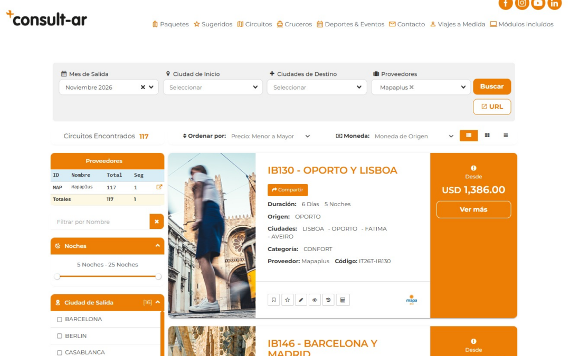This screenshot has height=356, width=570.
Task: Open the Ordenar por sort dropdown
Action: (x=270, y=136)
